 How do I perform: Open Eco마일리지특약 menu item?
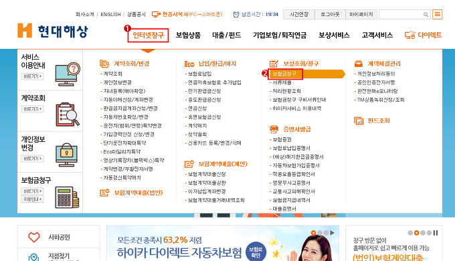(x=122, y=152)
